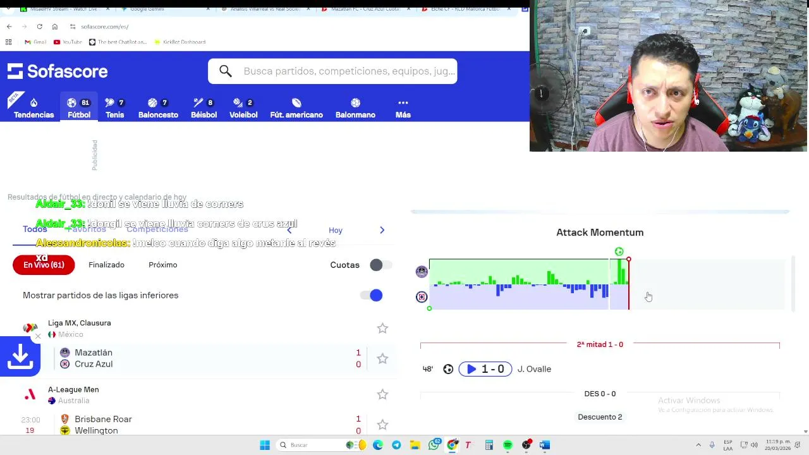Select the Baloncesto sport category
Image resolution: width=809 pixels, height=455 pixels.
(x=158, y=108)
